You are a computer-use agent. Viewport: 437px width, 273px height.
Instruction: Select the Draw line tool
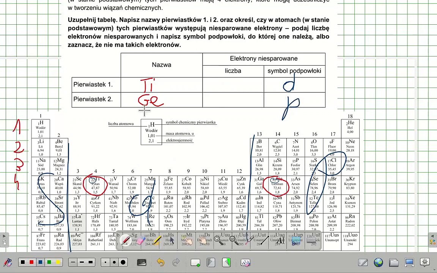pos(264,240)
